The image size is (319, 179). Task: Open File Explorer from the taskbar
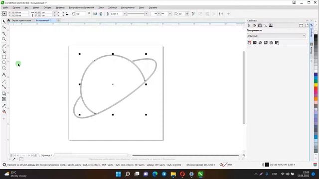click(x=173, y=174)
